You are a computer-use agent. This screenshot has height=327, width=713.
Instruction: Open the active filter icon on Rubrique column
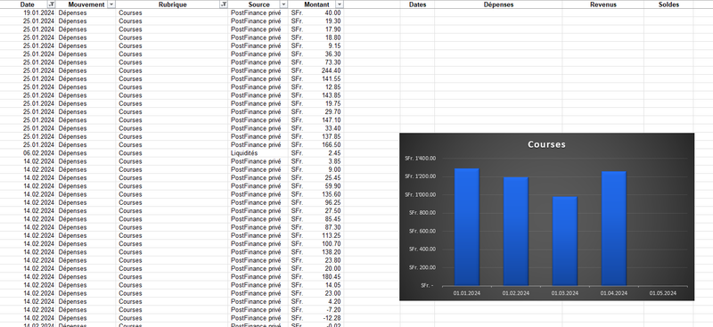click(224, 4)
